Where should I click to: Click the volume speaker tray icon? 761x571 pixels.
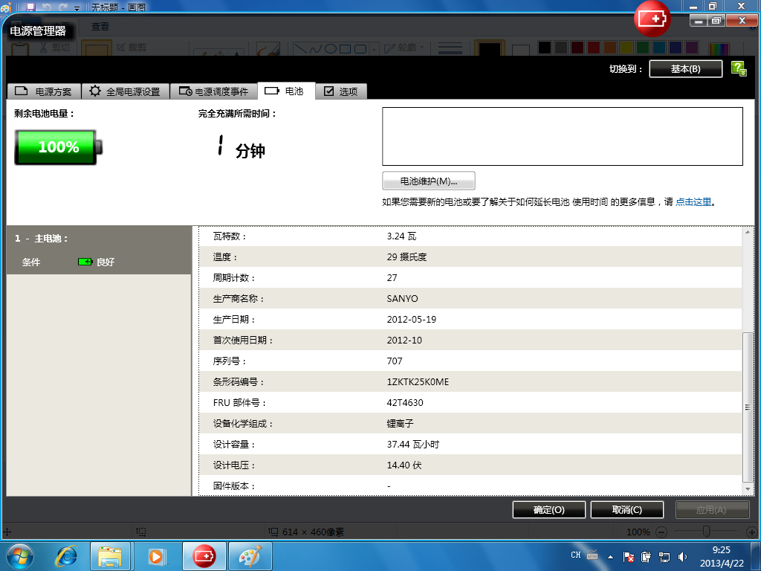coord(682,557)
